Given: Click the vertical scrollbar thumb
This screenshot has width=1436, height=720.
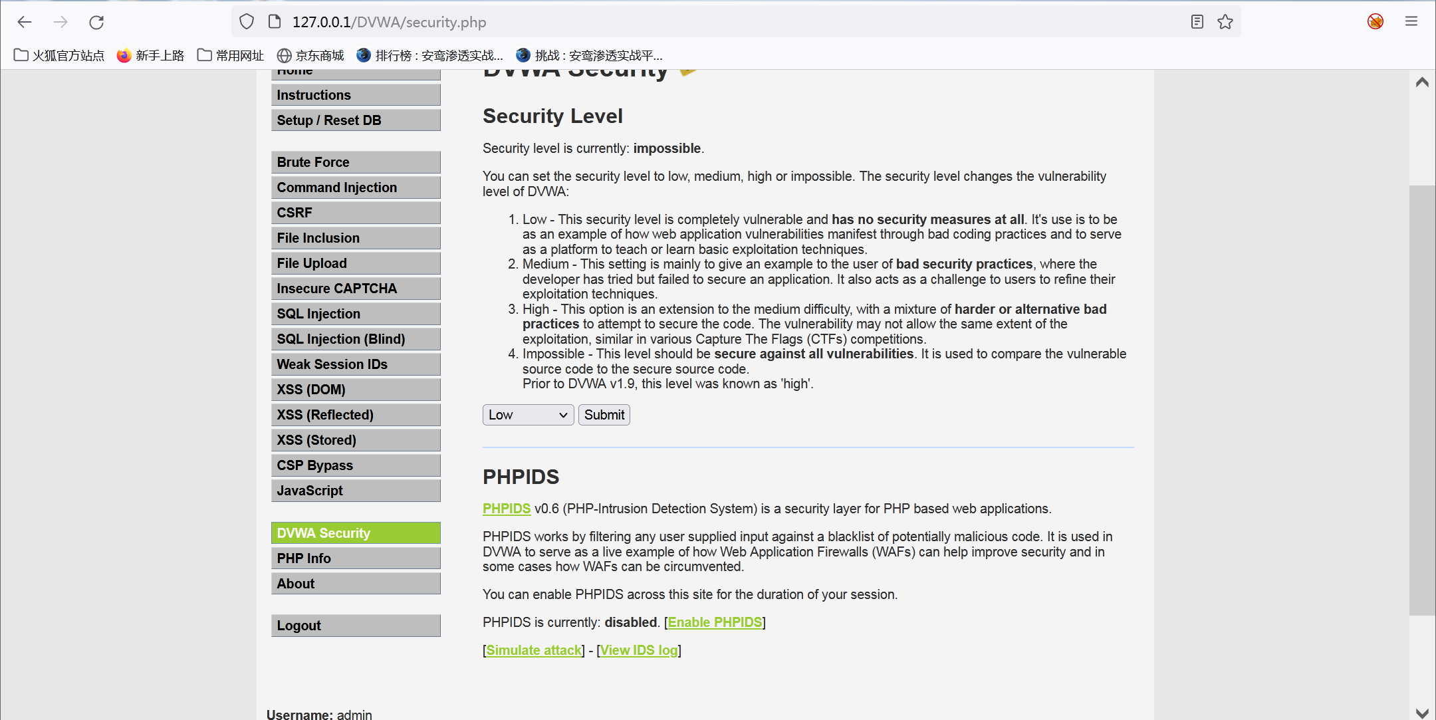Looking at the screenshot, I should (1422, 399).
